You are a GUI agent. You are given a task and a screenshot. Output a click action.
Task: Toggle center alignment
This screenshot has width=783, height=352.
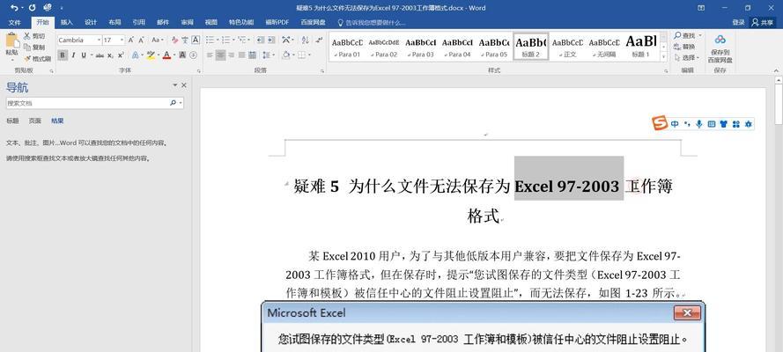click(220, 55)
